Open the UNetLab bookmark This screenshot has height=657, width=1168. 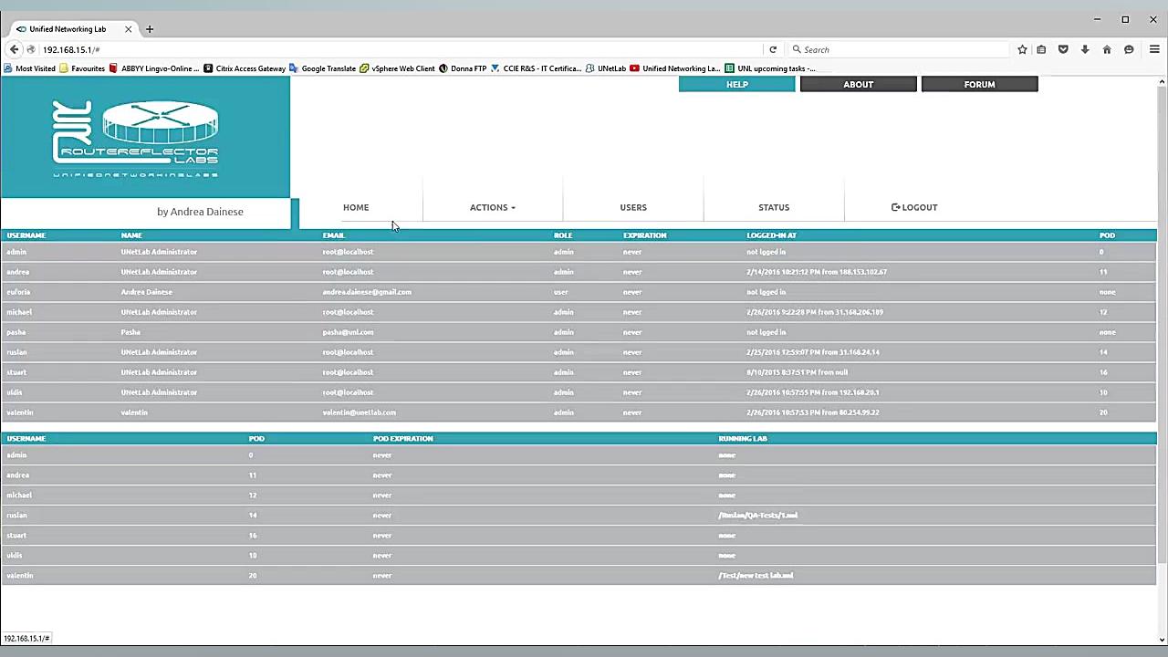coord(606,68)
